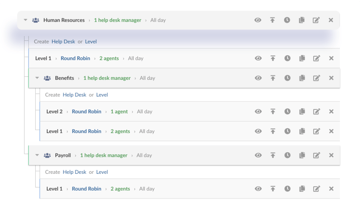The image size is (361, 215).
Task: Toggle the visibility eye for Human Resources
Action: click(257, 20)
